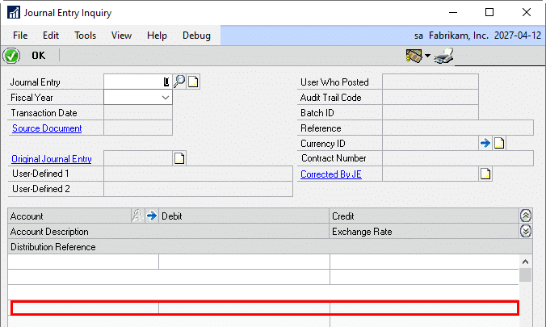Click the Contract Number field
Screen dimensions: 546x327
pyautogui.click(x=458, y=158)
